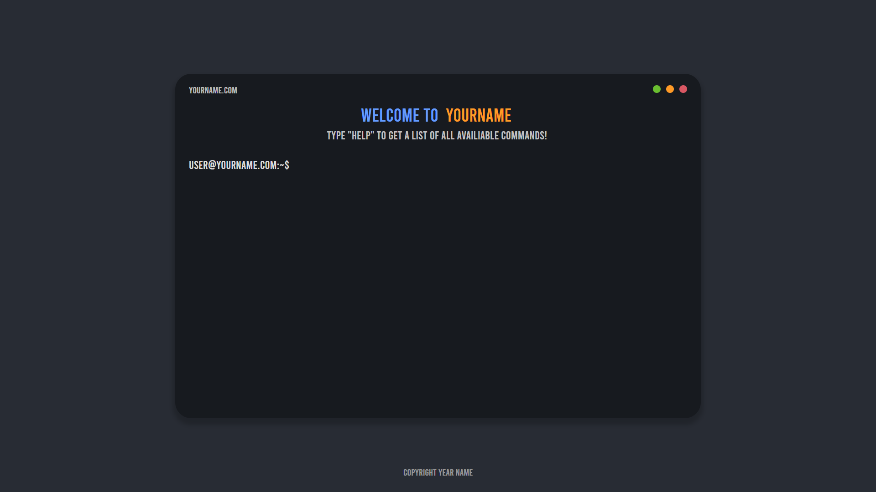
Task: Click the orange dot window button
Action: (x=670, y=89)
